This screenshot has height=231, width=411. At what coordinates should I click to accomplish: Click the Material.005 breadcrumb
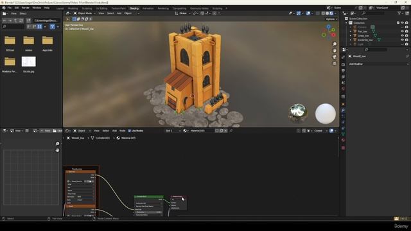click(126, 138)
